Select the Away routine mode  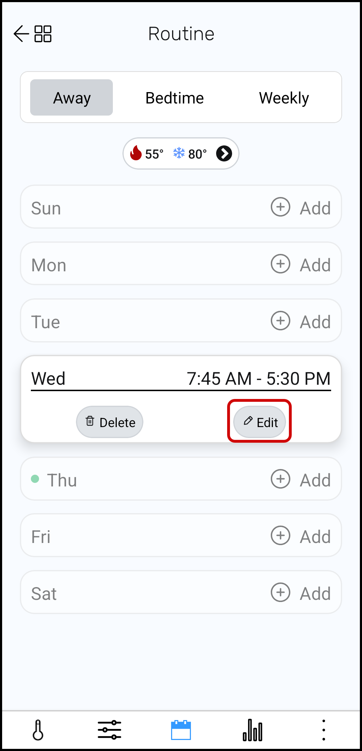(72, 98)
